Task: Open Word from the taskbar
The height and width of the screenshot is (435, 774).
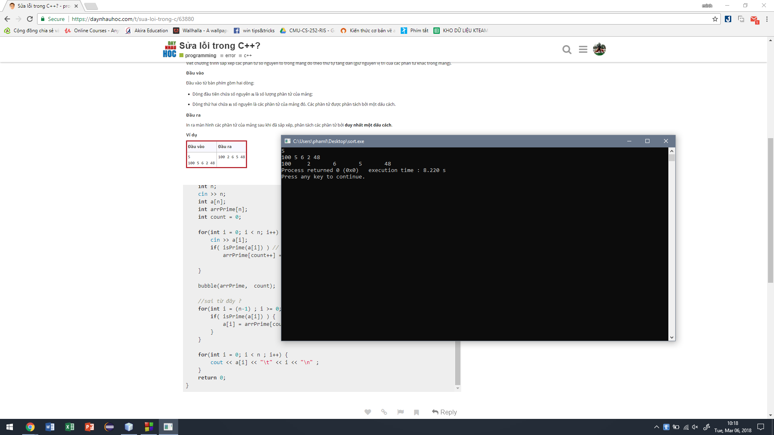Action: coord(50,427)
